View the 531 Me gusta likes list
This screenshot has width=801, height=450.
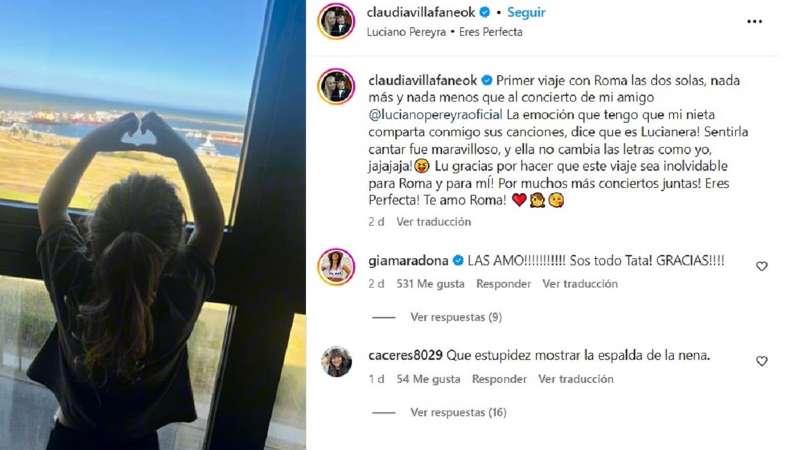coord(430,284)
